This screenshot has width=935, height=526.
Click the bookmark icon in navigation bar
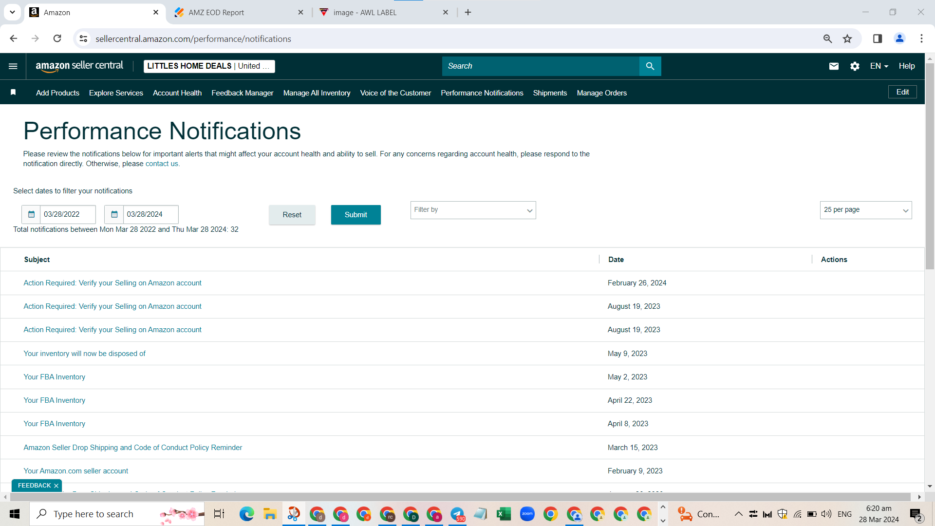(13, 93)
